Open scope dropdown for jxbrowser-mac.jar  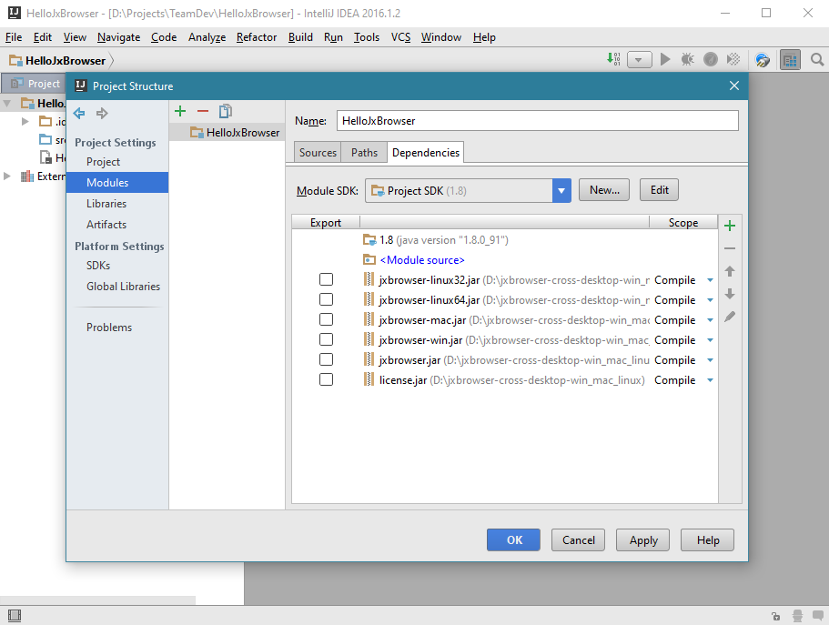[710, 320]
